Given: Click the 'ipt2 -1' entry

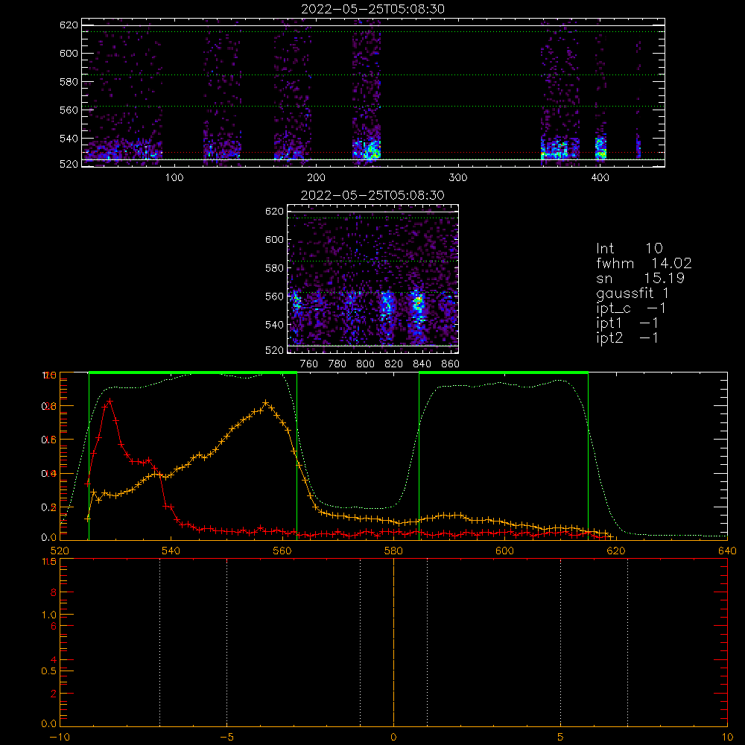Looking at the screenshot, I should click(627, 337).
